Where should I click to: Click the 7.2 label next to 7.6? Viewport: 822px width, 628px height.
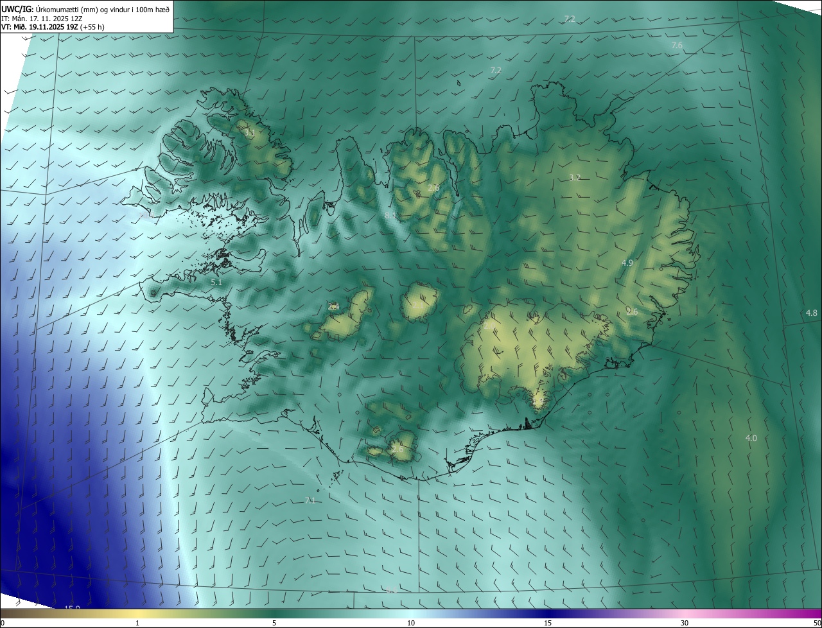(x=570, y=19)
